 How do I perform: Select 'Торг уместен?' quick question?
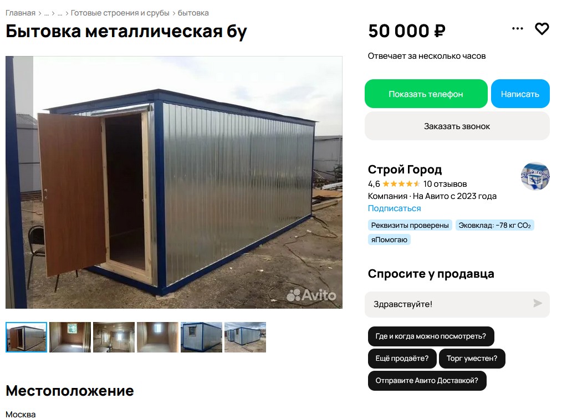[x=472, y=358]
